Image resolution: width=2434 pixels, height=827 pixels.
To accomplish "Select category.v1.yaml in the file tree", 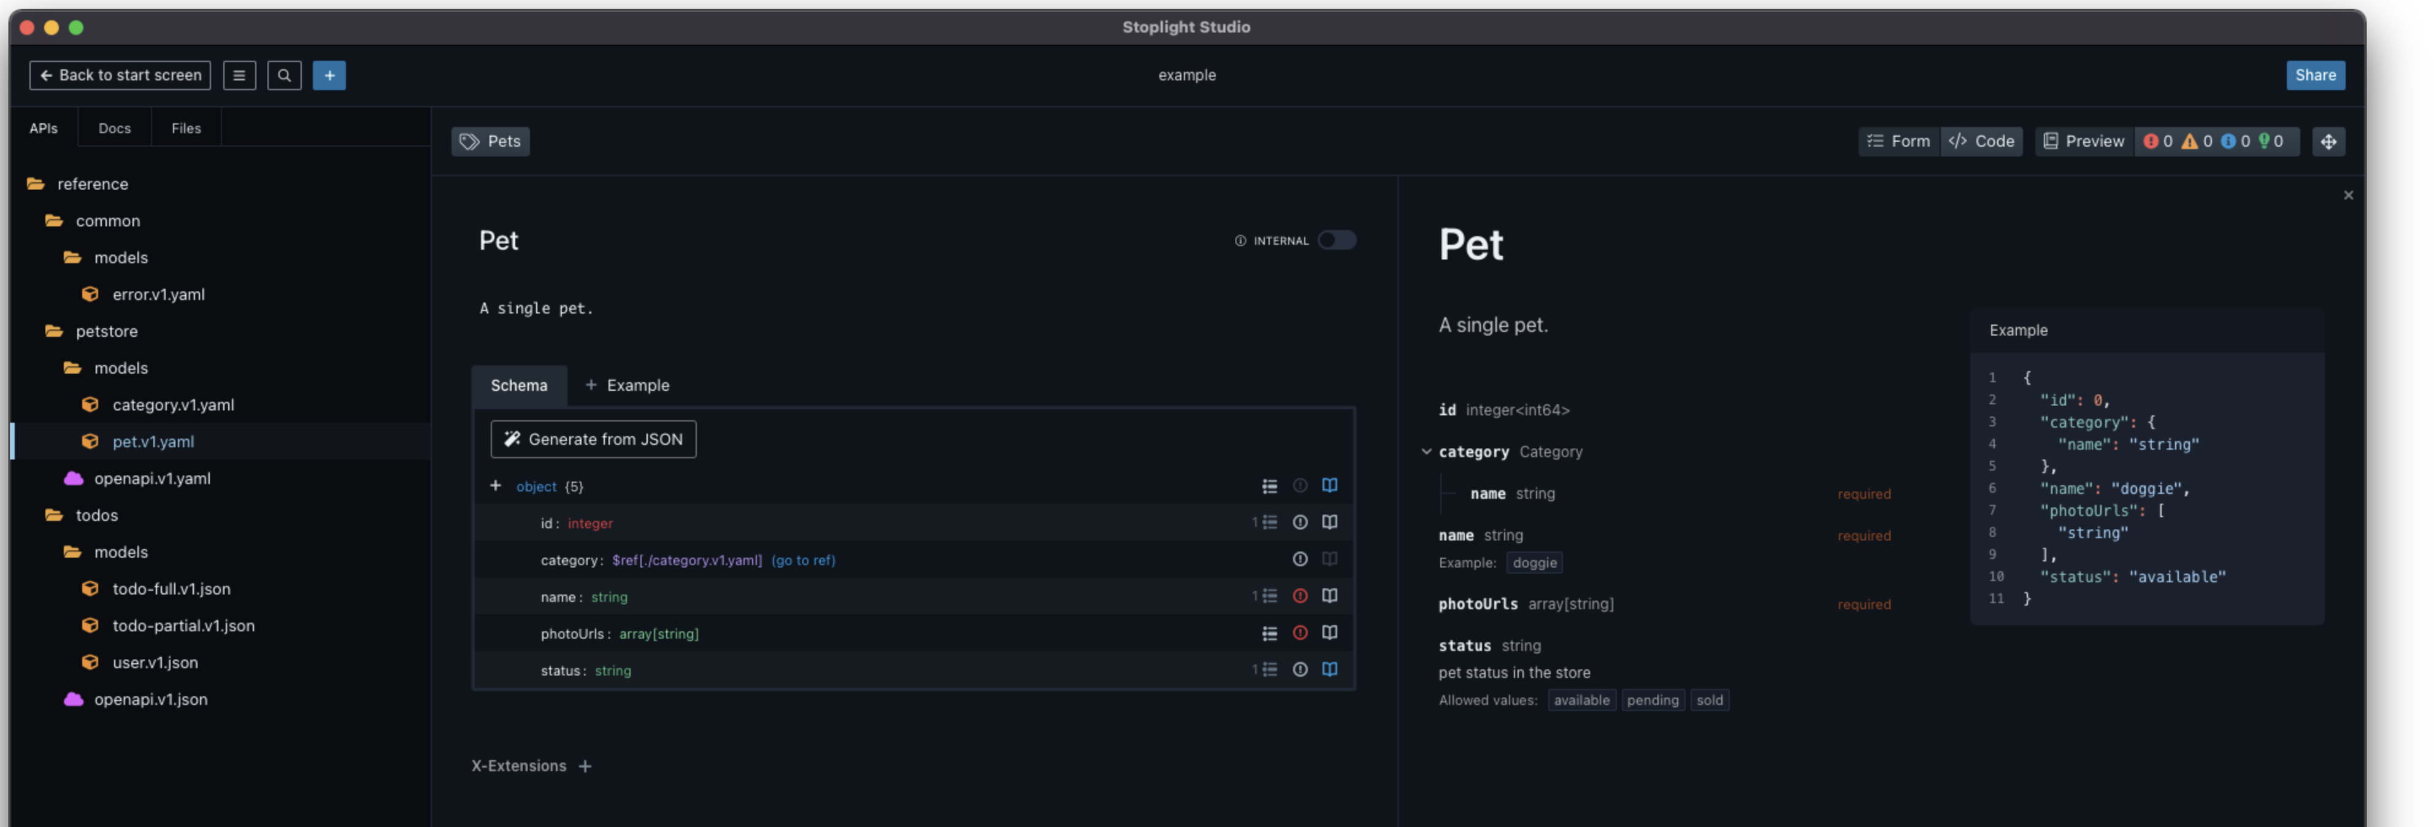I will (x=173, y=404).
